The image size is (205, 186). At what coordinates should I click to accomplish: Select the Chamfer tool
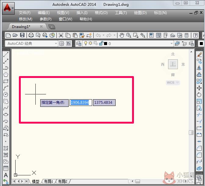pos(199,148)
